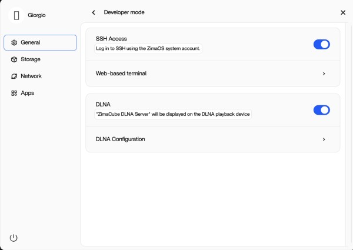
Task: Go to the Apps section
Action: [40, 93]
